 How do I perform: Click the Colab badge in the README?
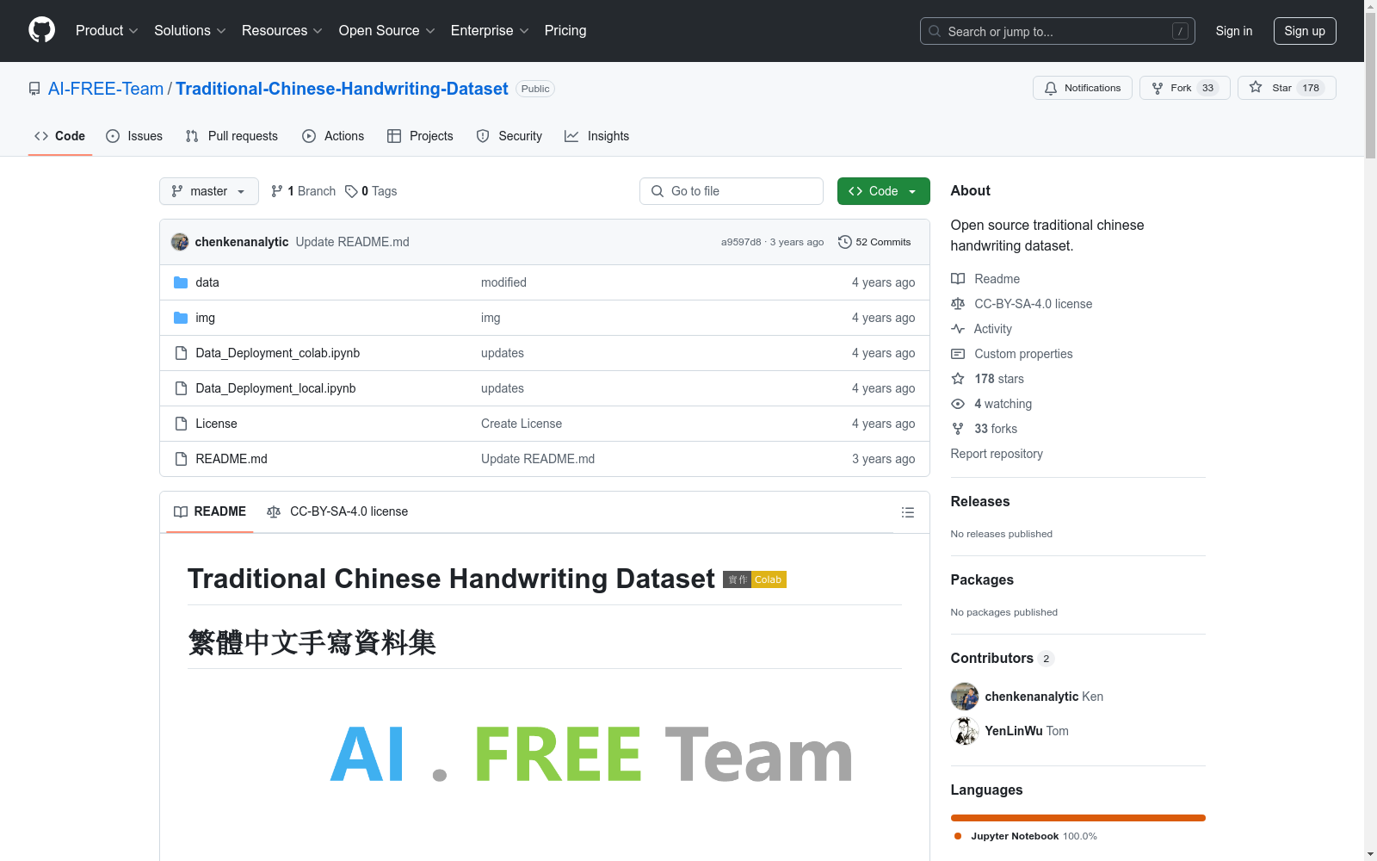[x=755, y=579]
